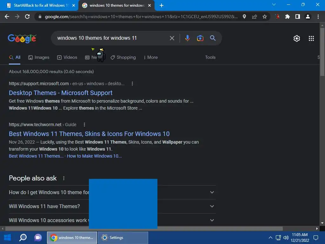Open the notification center icon

[x=316, y=238]
